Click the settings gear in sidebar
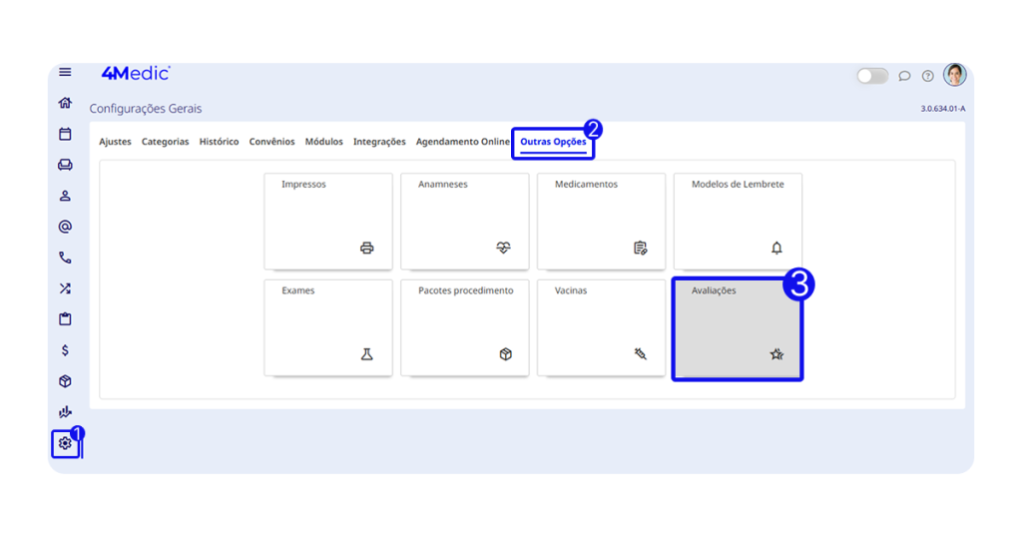Screen dimensions: 1022x537 pyautogui.click(x=65, y=443)
